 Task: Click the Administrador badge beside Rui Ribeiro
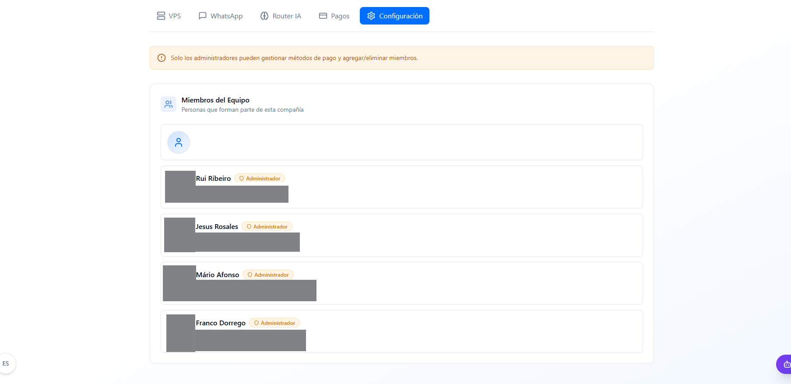(x=260, y=178)
